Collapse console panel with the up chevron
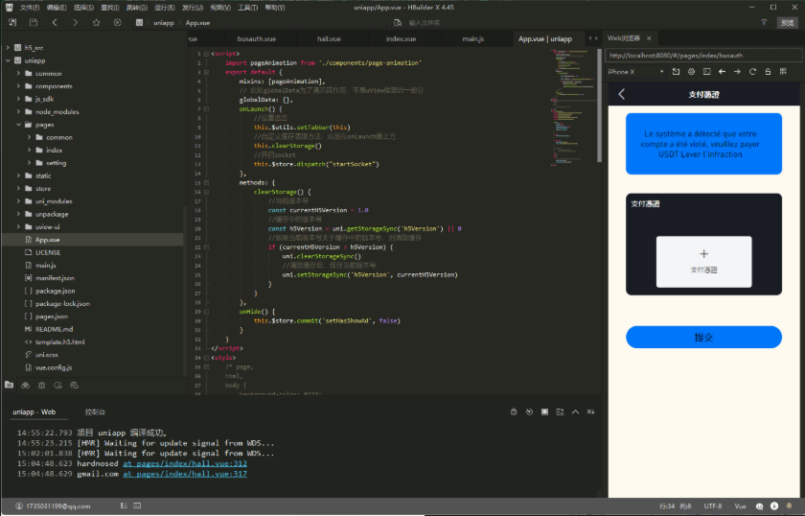Screen dimensions: 805x516 coord(576,411)
